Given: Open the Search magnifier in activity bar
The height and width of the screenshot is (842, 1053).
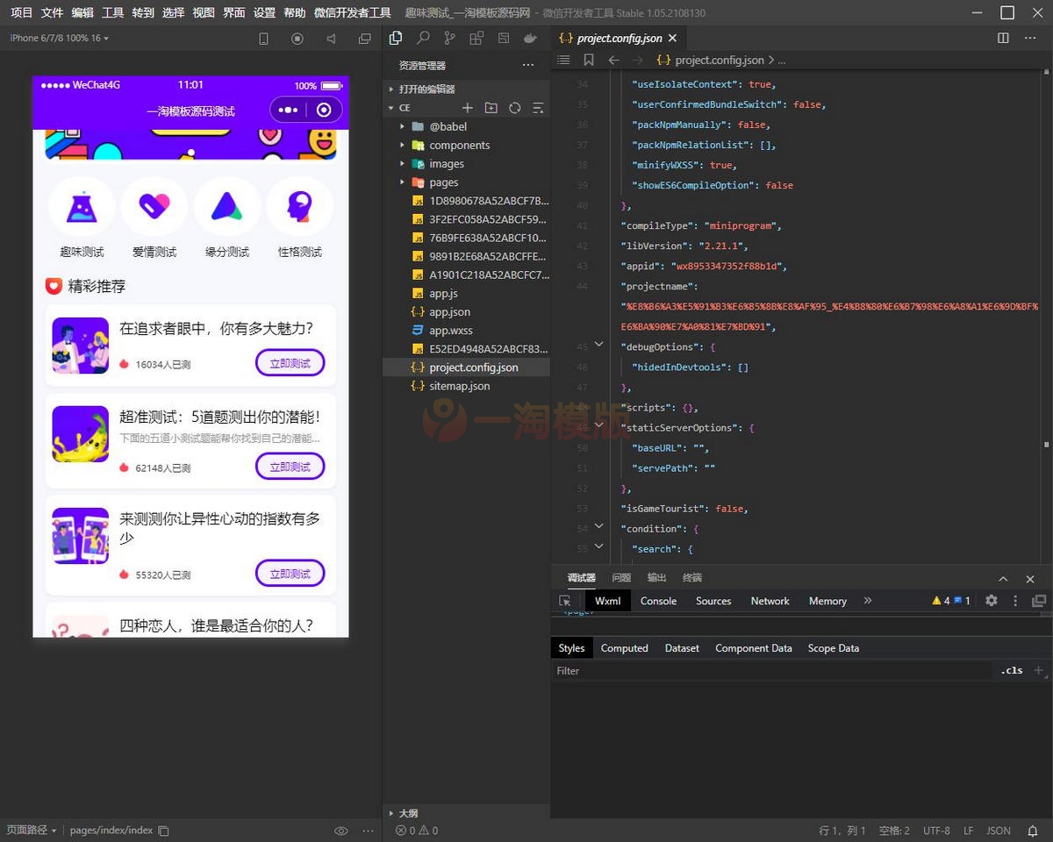Looking at the screenshot, I should 423,38.
